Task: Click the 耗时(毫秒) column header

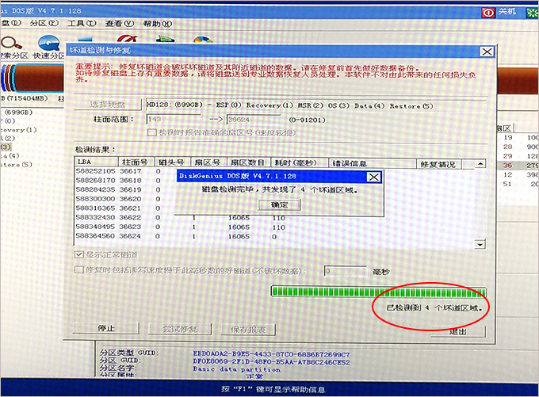Action: tap(300, 163)
